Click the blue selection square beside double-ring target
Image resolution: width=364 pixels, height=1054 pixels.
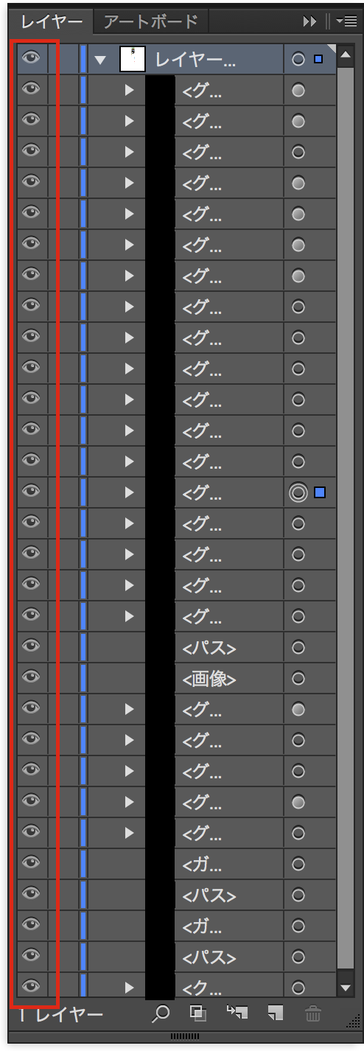(x=320, y=492)
